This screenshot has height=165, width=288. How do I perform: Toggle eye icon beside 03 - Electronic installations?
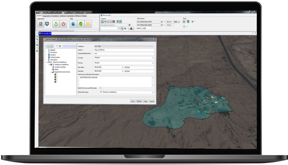pos(49,62)
